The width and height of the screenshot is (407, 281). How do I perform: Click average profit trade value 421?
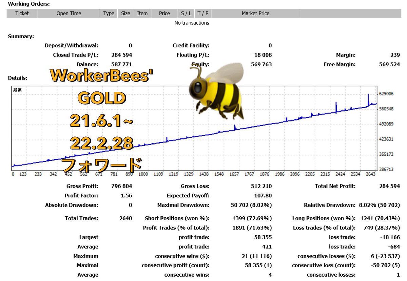267,247
